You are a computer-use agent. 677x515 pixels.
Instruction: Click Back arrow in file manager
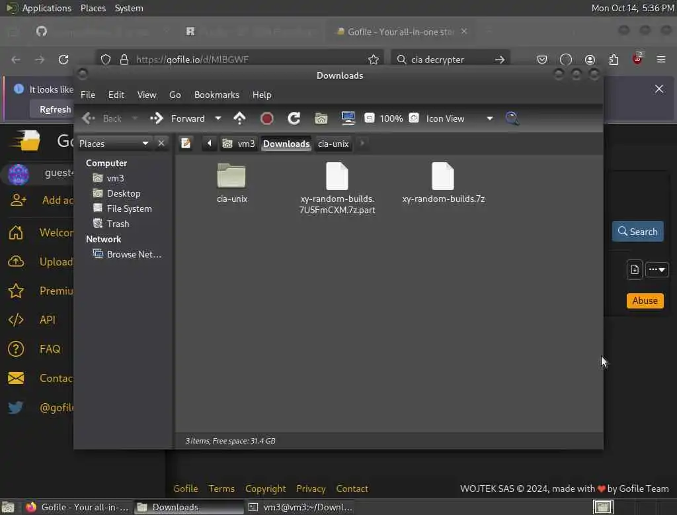pos(102,118)
